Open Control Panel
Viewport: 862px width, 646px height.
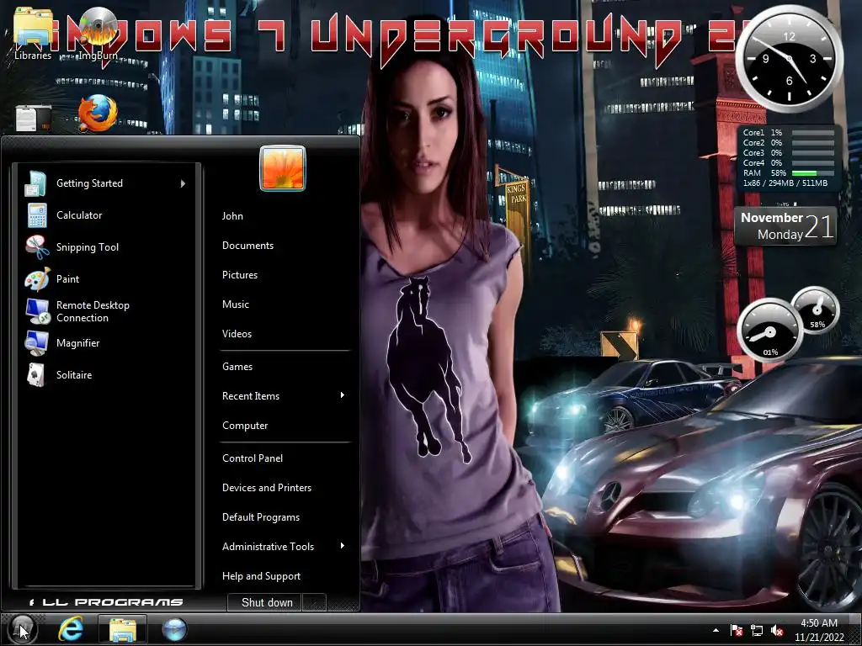[x=253, y=458]
